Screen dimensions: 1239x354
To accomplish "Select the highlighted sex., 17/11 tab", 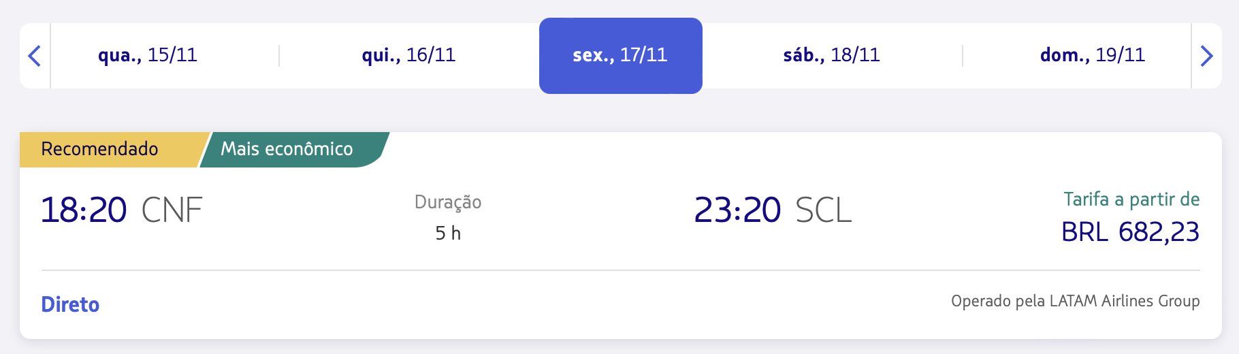I will tap(620, 55).
